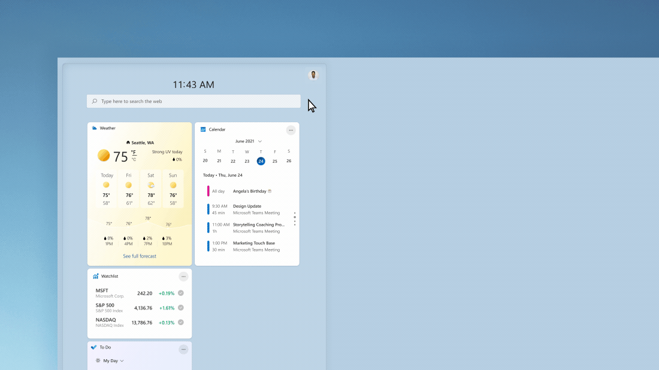Click the Watchlist chart icon
The image size is (659, 370).
95,277
